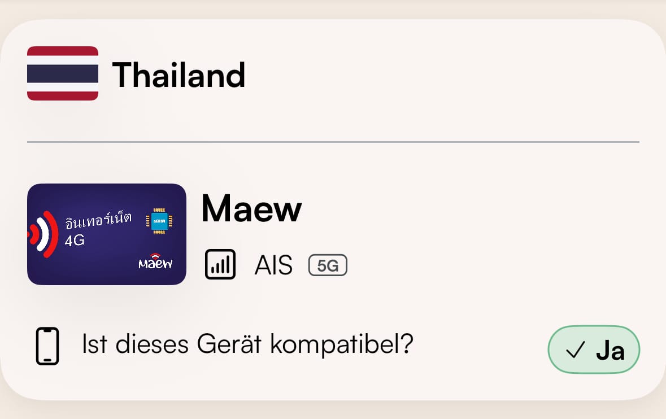Click the Thailand flag icon
Screen dimensions: 666x419
(x=63, y=73)
